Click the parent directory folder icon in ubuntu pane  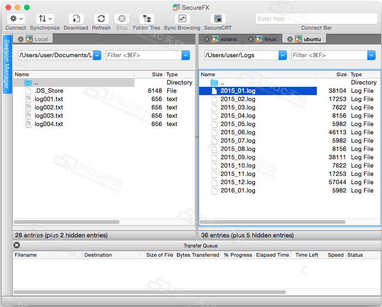pos(214,83)
